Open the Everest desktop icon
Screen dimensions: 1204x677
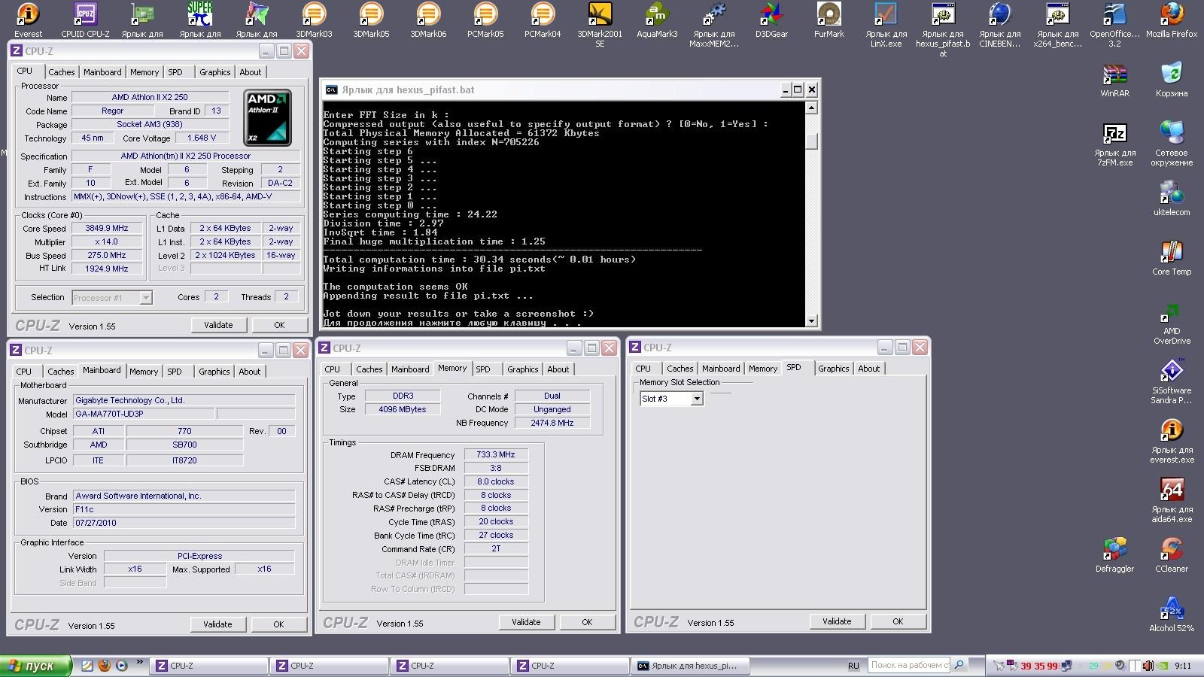click(x=28, y=20)
